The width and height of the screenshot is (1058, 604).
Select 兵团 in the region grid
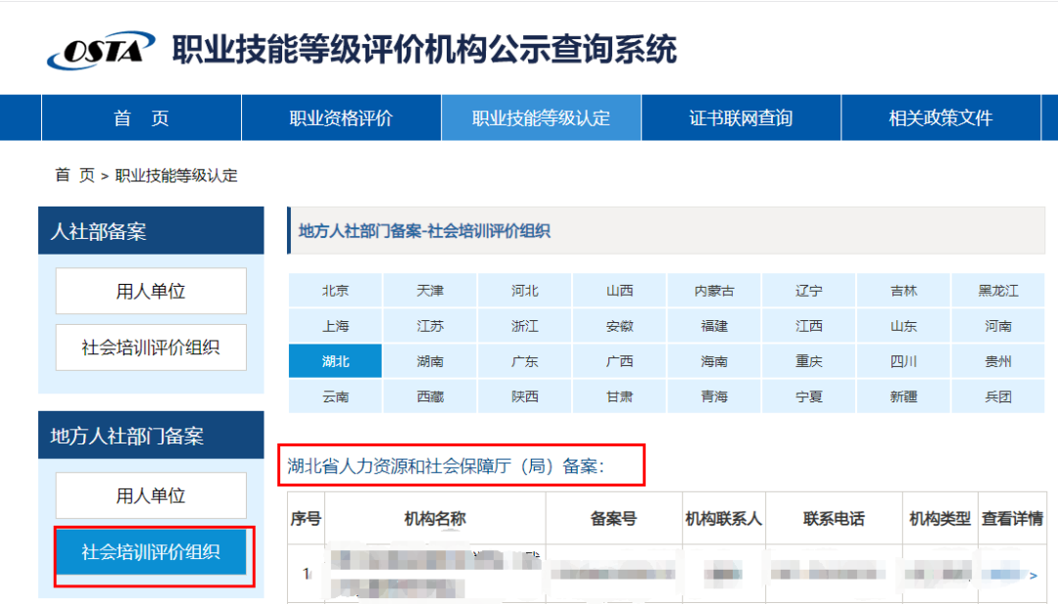point(998,395)
